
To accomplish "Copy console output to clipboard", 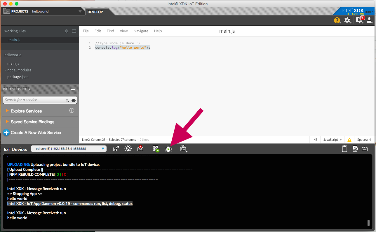I will click(x=344, y=149).
